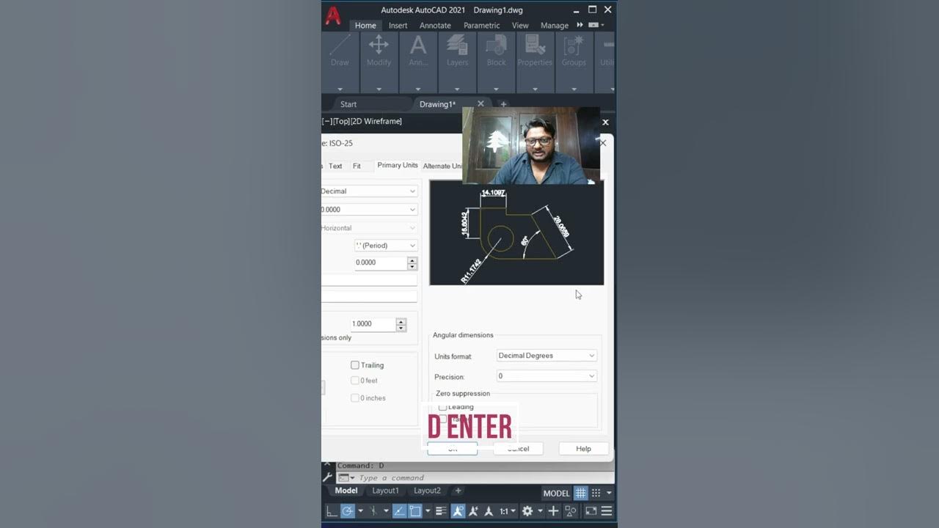Toggle Object Snap Tracking in status bar

click(x=399, y=511)
